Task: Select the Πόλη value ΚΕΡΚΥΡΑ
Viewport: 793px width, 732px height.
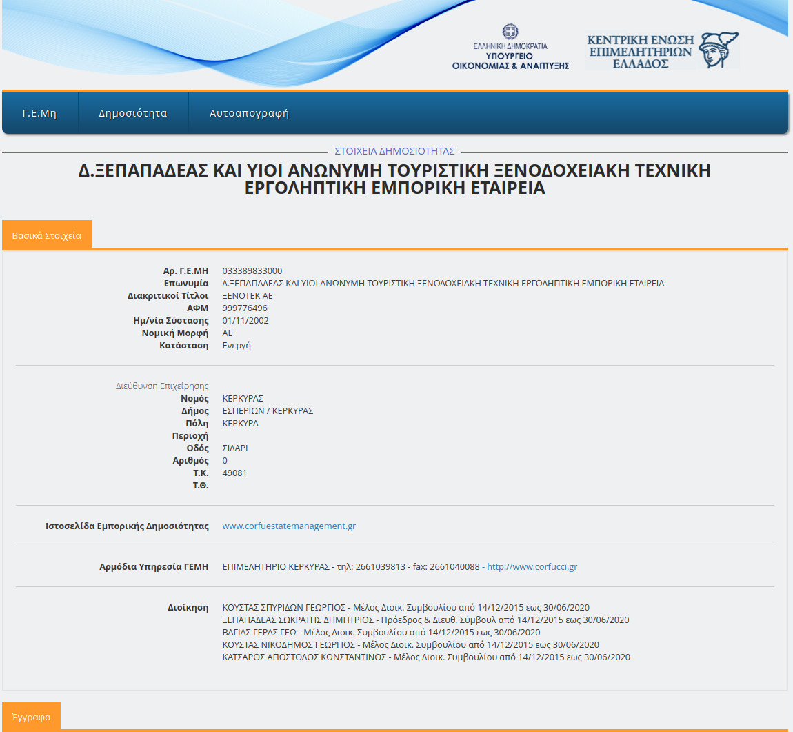Action: [x=240, y=424]
